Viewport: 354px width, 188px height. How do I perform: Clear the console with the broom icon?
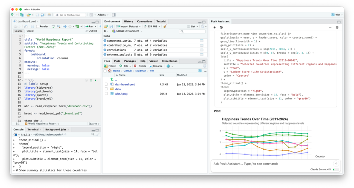pos(97,135)
